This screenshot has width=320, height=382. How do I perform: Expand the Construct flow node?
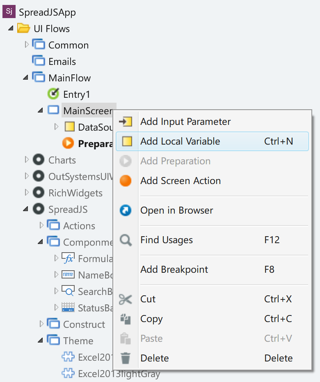(41, 324)
